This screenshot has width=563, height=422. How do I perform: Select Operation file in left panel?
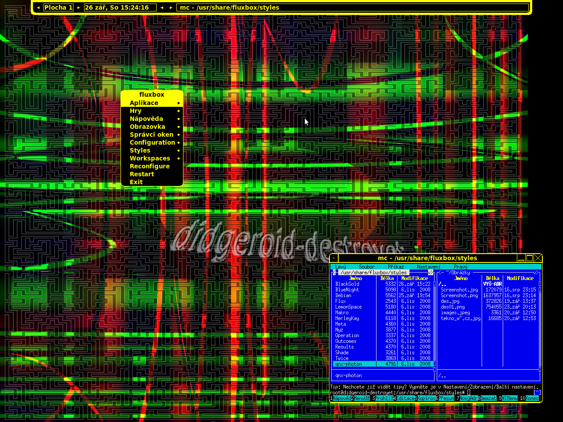pyautogui.click(x=383, y=335)
